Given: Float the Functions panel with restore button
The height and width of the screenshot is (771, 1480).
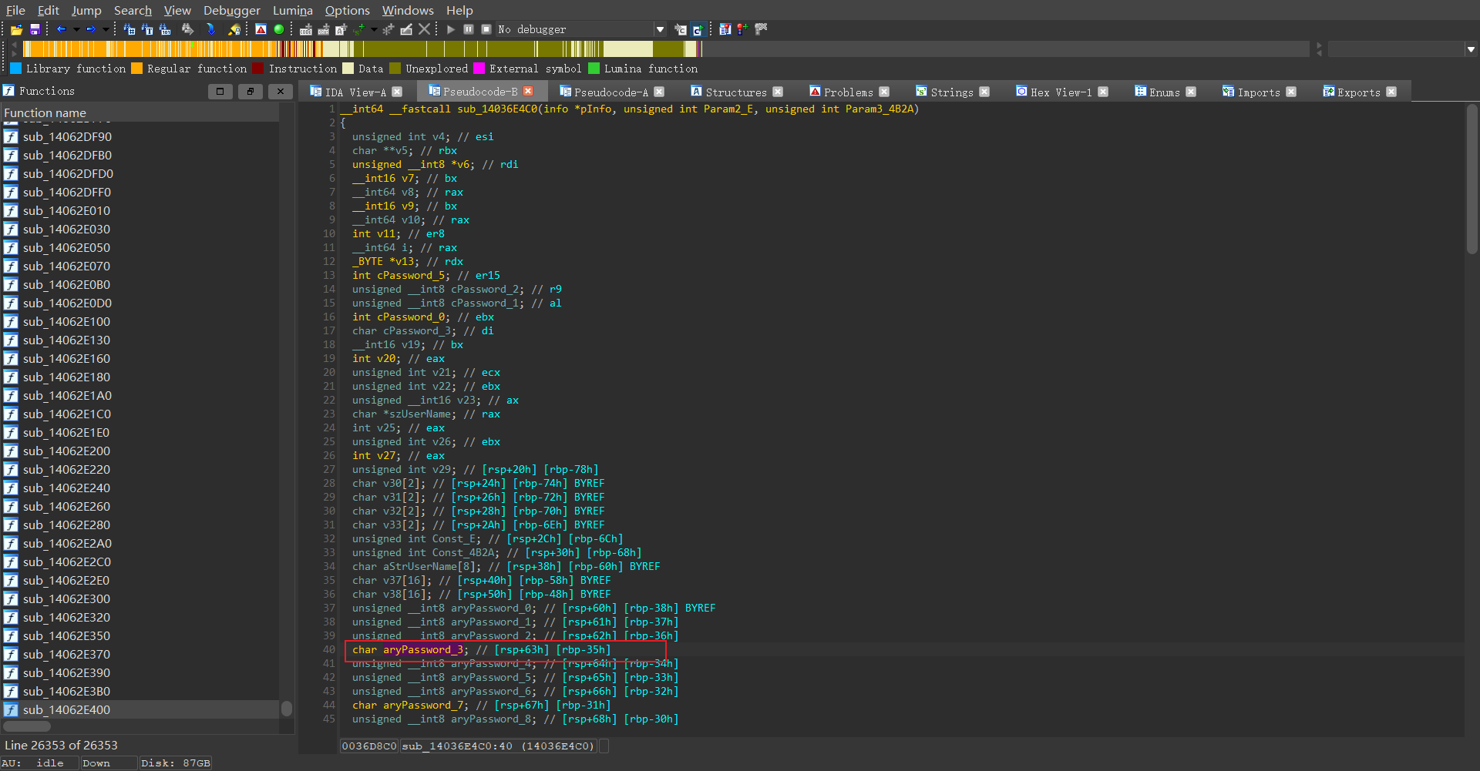Looking at the screenshot, I should point(250,91).
